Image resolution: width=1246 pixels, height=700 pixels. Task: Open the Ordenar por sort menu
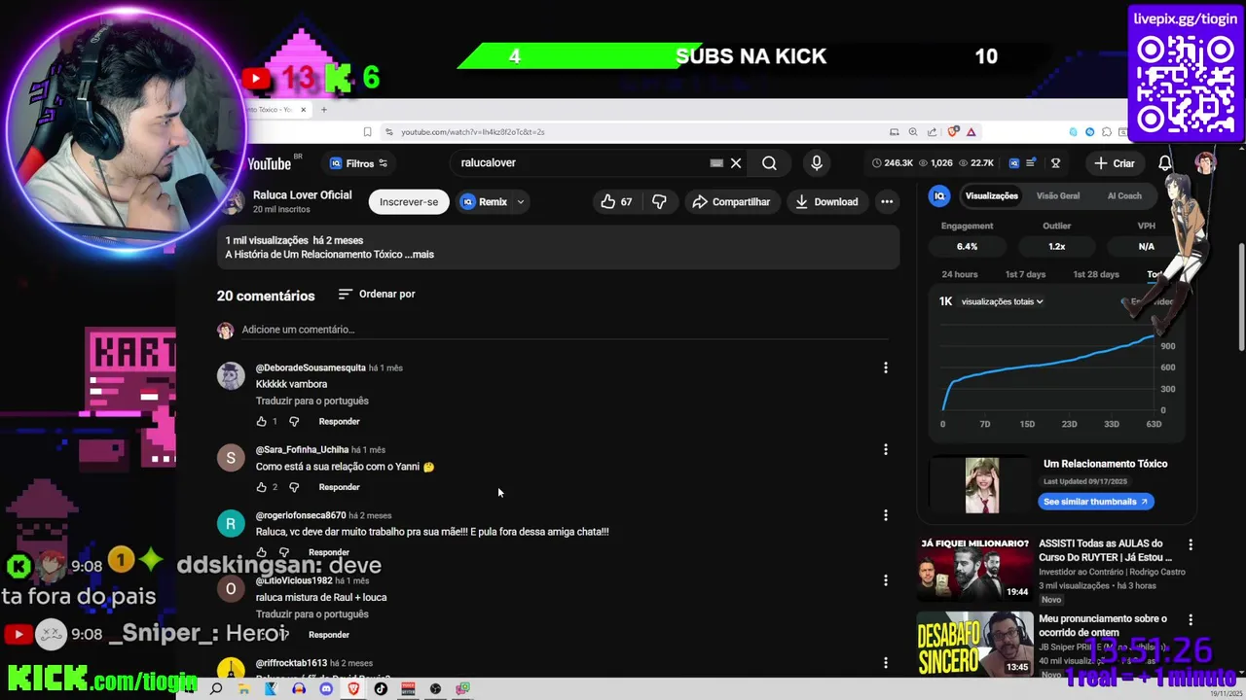[x=377, y=294]
